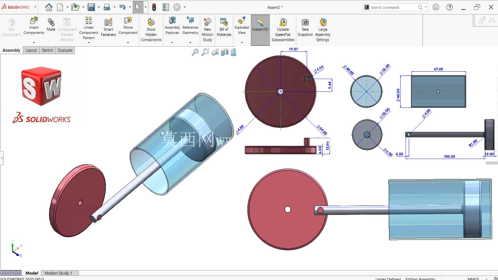Expand the Assembly Features dropdown arrow

tap(172, 43)
